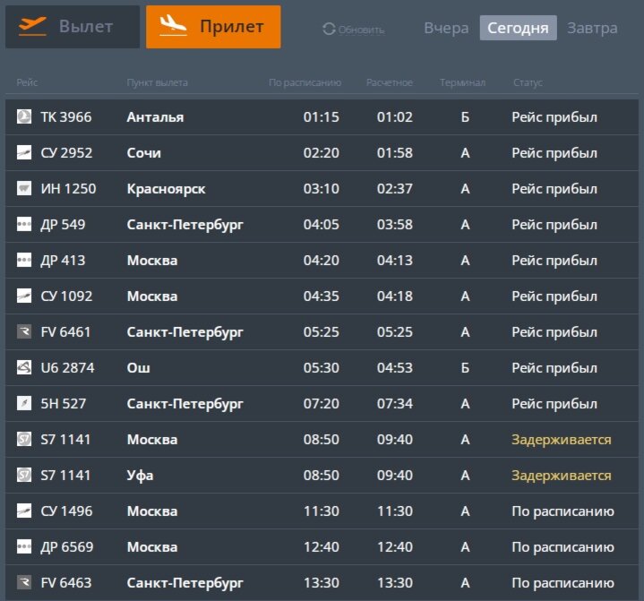The height and width of the screenshot is (601, 644).
Task: Select the Прилет arrivals tab
Action: coord(213,27)
